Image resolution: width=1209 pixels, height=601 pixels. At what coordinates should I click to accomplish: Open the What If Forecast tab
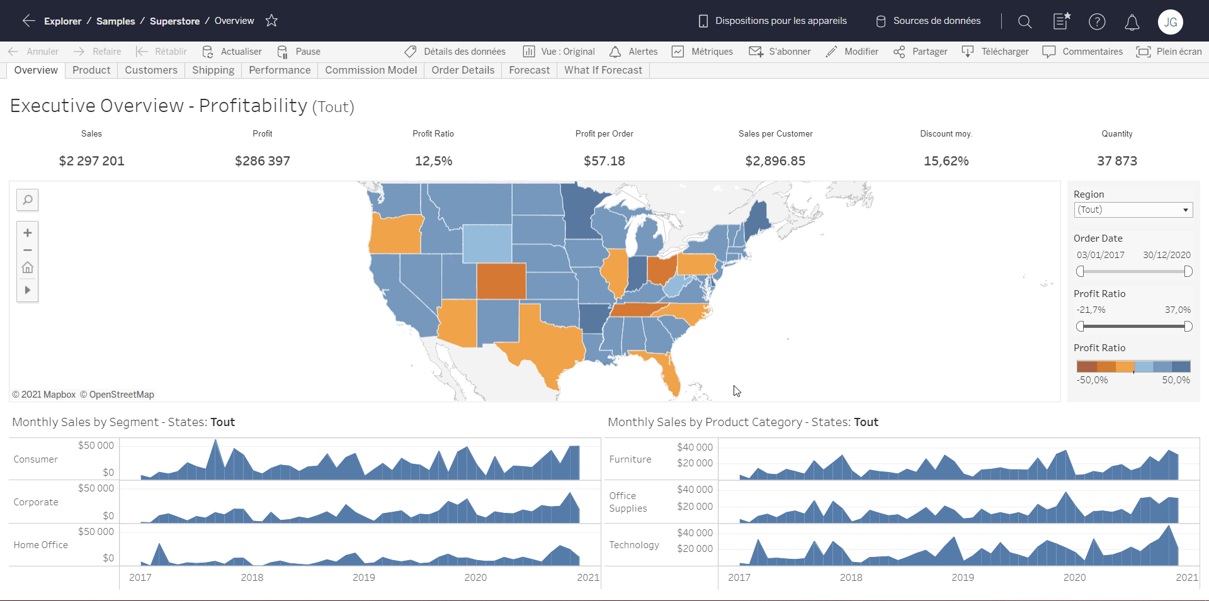click(603, 70)
